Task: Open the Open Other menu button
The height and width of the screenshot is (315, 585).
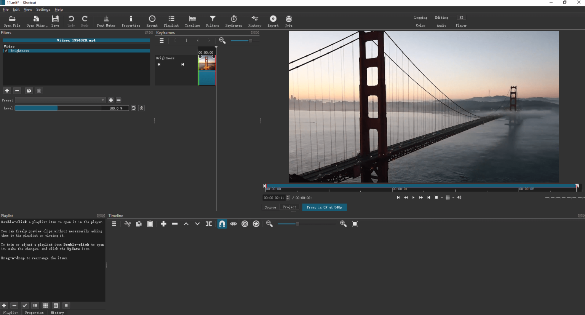Action: (x=37, y=21)
